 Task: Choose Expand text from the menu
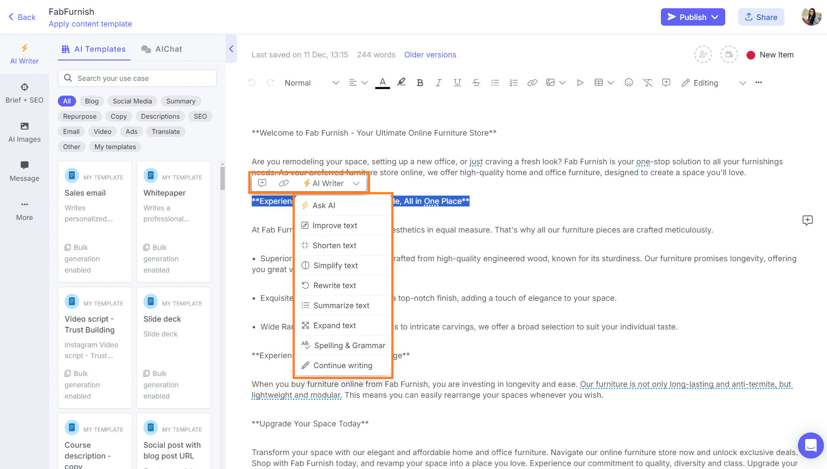coord(342,325)
